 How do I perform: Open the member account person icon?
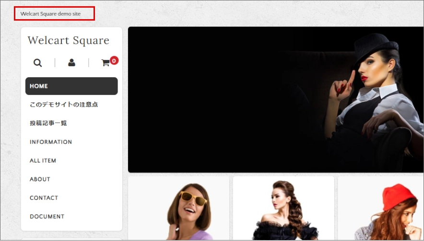pos(71,63)
